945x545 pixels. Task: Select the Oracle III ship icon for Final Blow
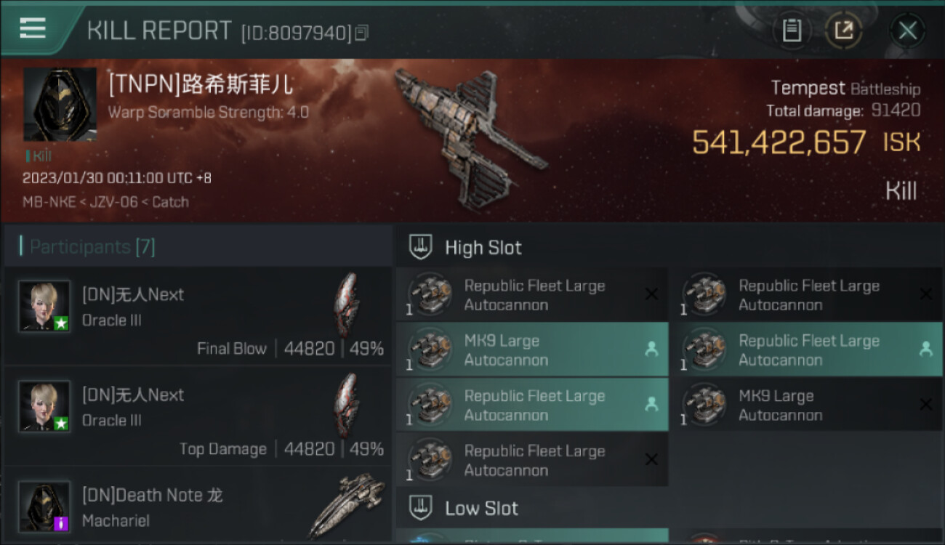(x=346, y=304)
